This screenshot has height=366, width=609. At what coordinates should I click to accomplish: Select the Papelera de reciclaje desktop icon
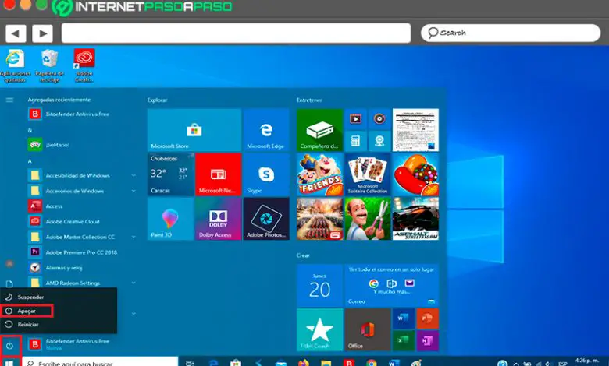pos(49,66)
